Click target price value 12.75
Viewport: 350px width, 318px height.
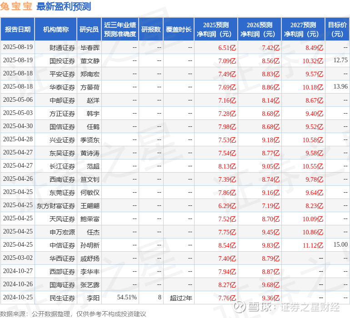pos(340,60)
